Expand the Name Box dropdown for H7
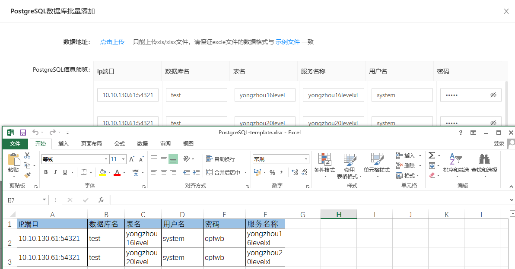Image resolution: width=515 pixels, height=269 pixels. point(45,200)
